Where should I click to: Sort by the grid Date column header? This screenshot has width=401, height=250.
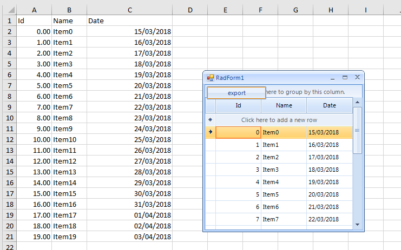(x=329, y=106)
